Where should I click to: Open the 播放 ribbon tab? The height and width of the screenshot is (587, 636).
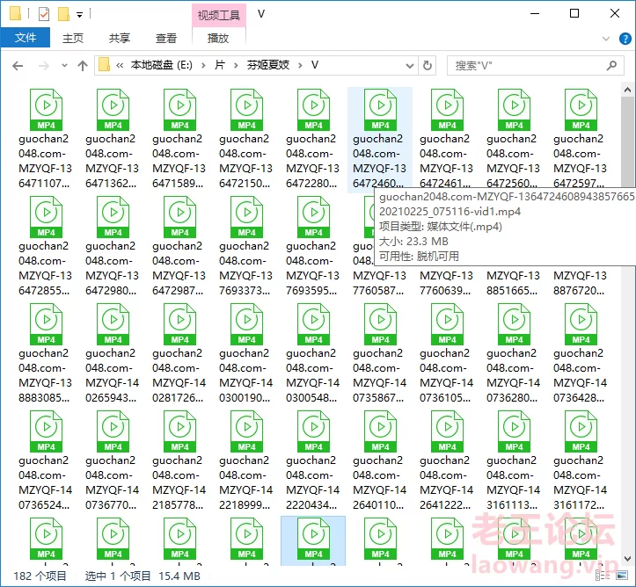tap(218, 38)
